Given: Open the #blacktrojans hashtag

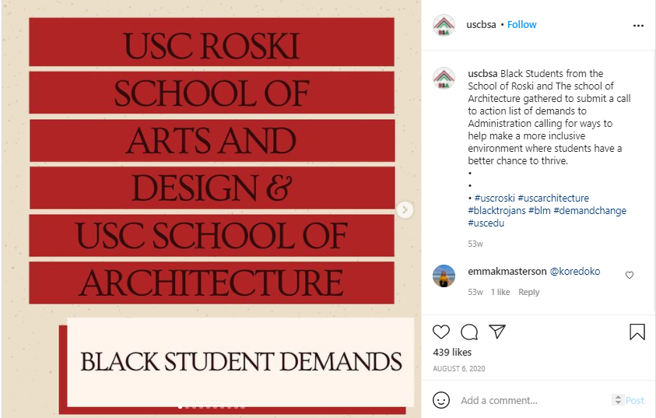Looking at the screenshot, I should tap(496, 211).
